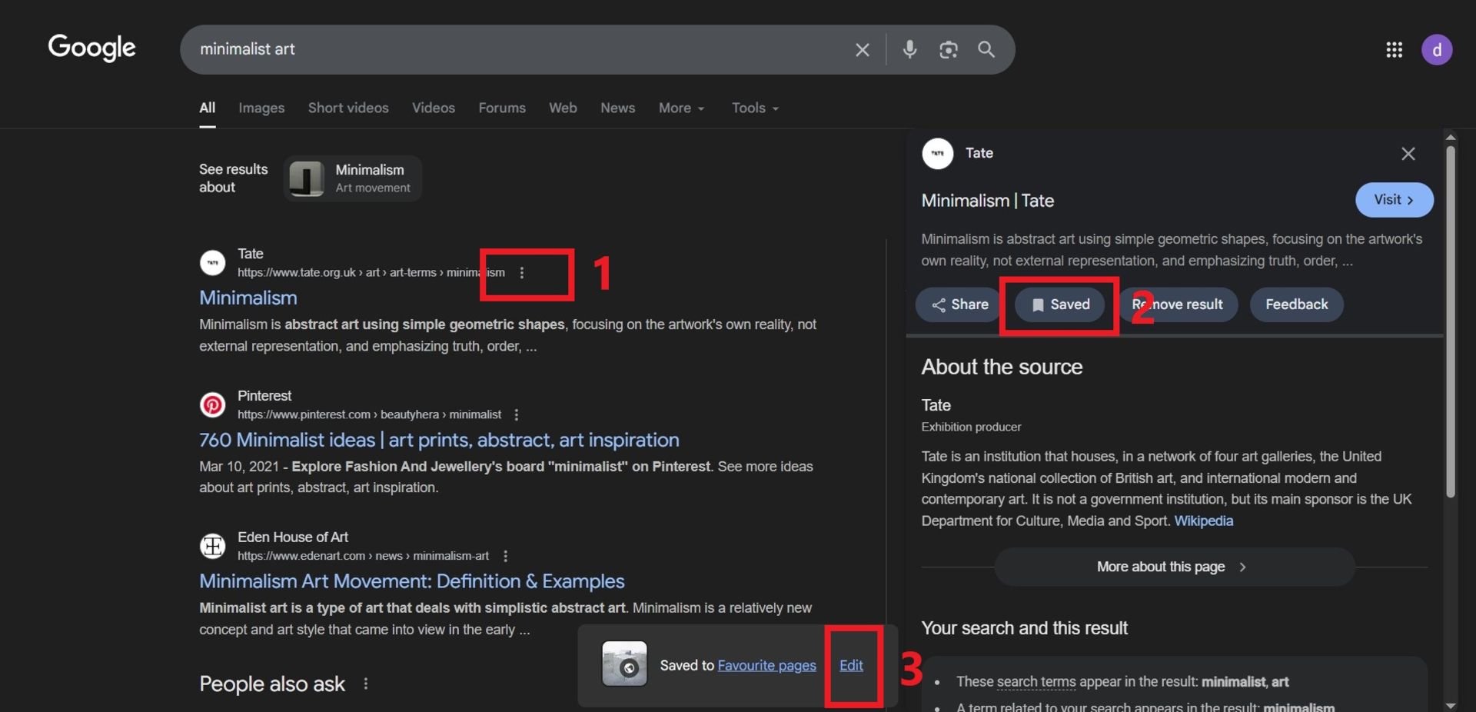Open the account profile avatar

[1436, 50]
